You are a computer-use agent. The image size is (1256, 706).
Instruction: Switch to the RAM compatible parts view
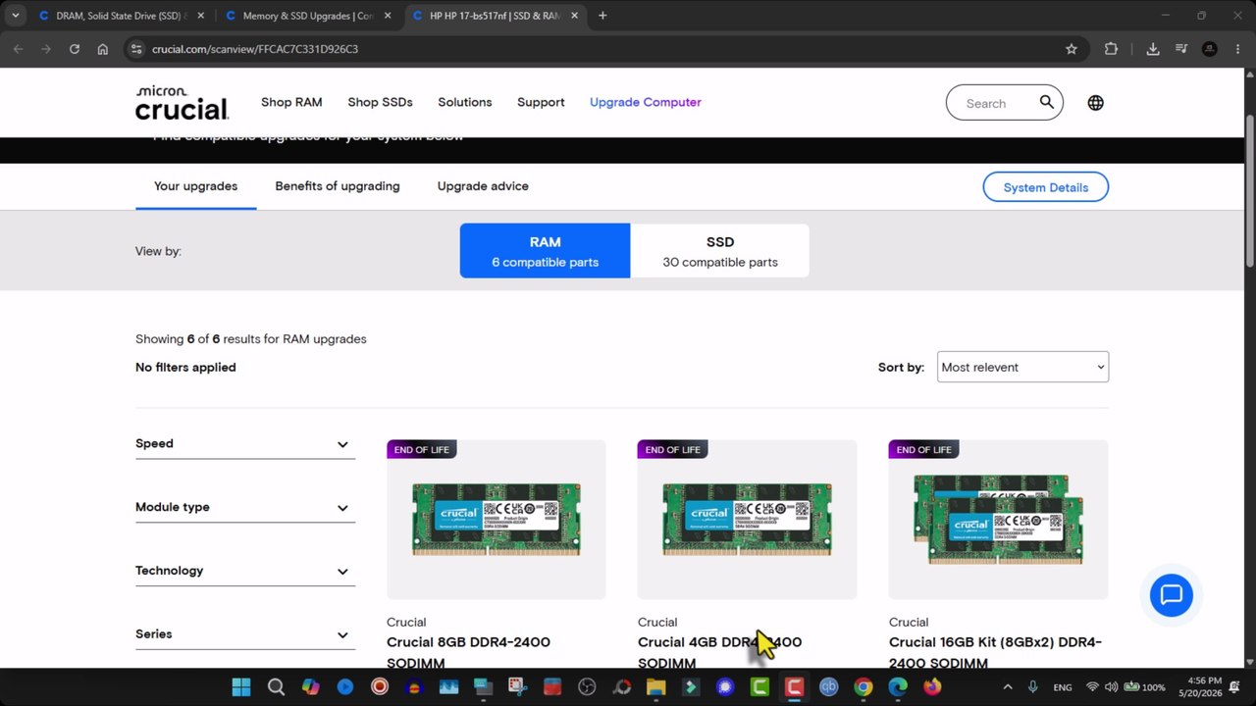pos(546,251)
